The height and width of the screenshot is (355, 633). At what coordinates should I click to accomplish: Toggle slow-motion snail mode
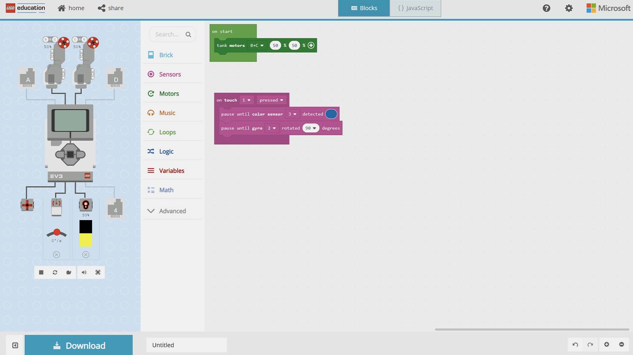click(69, 272)
